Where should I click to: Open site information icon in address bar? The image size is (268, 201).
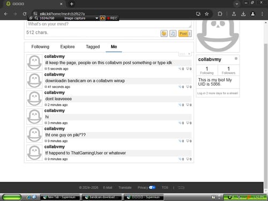click(x=35, y=13)
